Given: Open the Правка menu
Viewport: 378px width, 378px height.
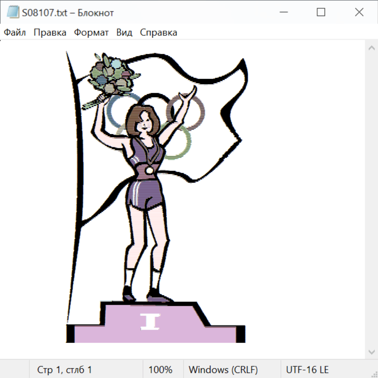Looking at the screenshot, I should click(50, 33).
